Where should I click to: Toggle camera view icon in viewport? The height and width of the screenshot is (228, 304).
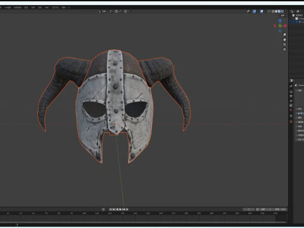pos(284,44)
